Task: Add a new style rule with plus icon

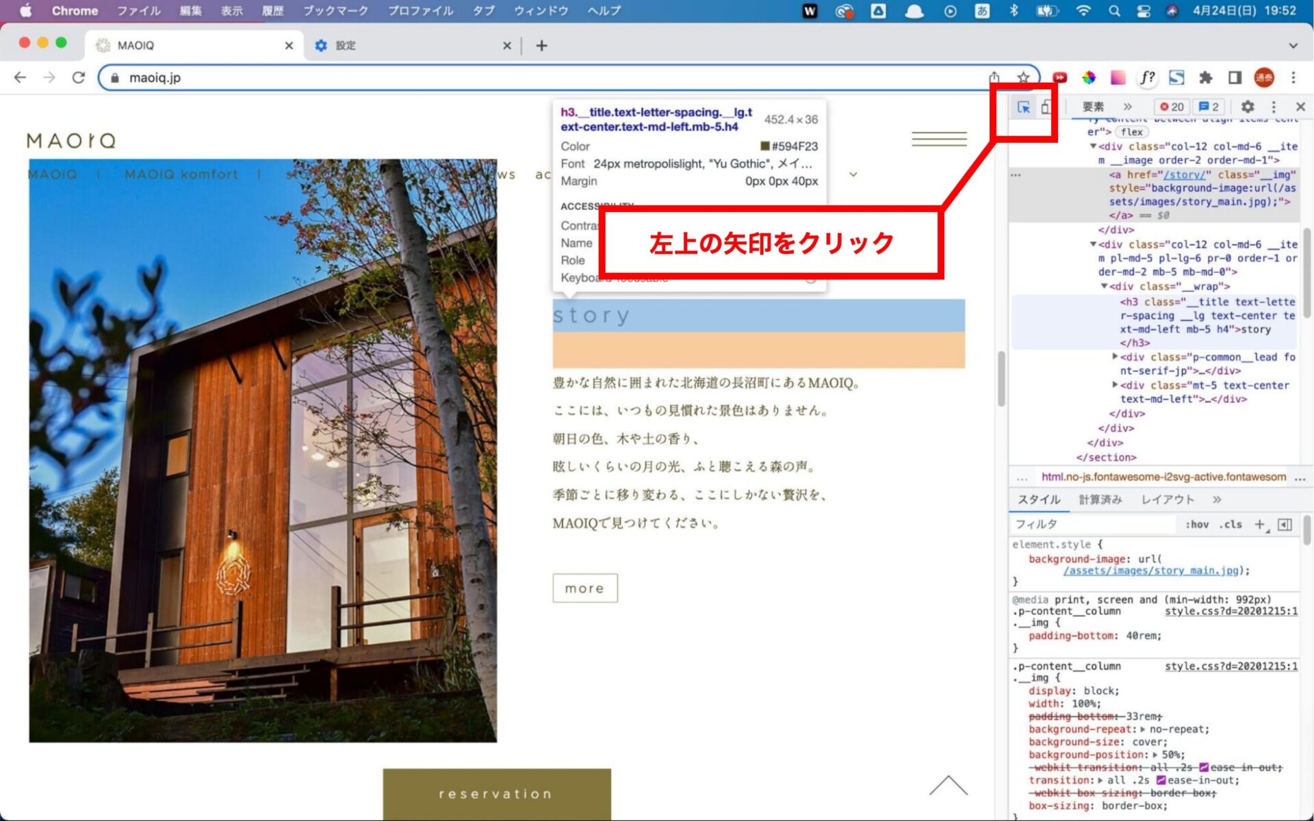Action: (x=1259, y=525)
